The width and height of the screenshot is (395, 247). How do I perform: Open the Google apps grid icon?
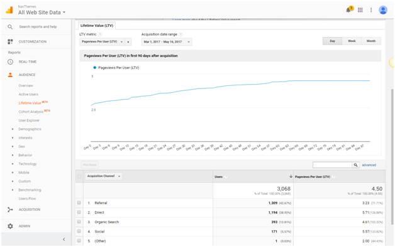[360, 10]
